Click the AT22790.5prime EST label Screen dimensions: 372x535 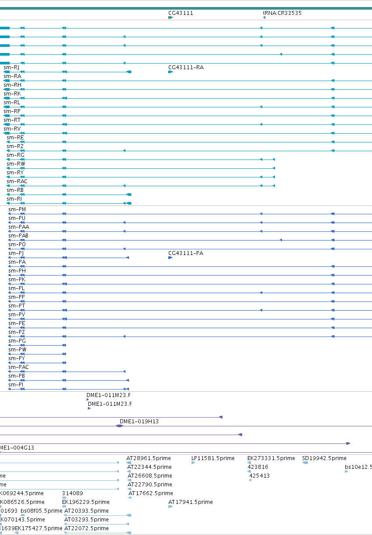150,485
